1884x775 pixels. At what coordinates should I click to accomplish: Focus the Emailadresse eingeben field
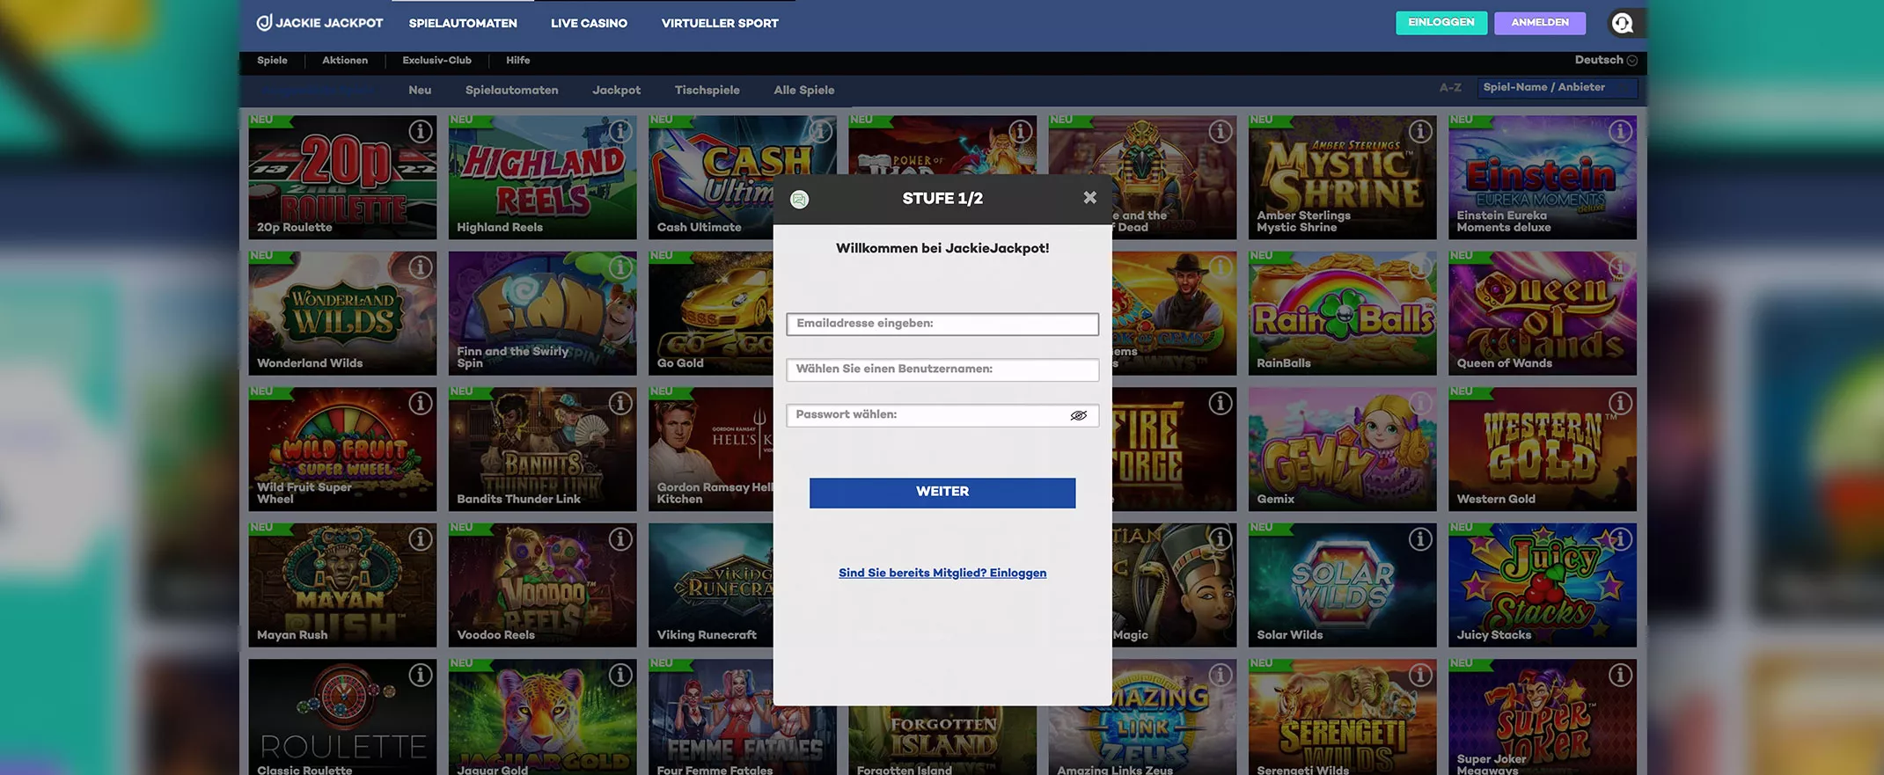(942, 324)
